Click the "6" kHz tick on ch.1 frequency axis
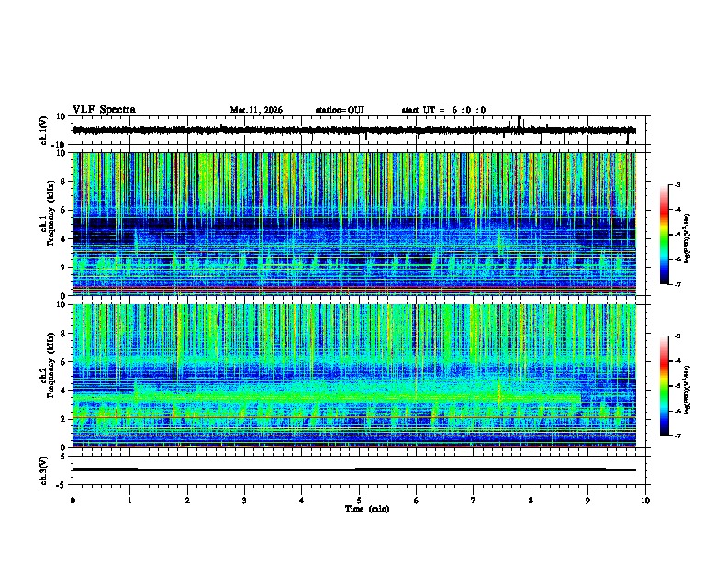 coord(63,210)
